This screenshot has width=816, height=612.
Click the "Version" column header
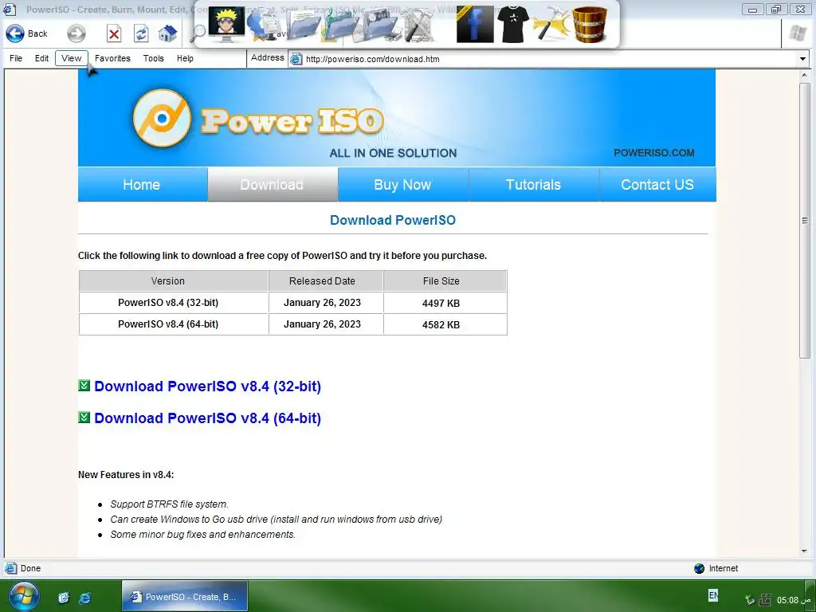click(x=173, y=280)
